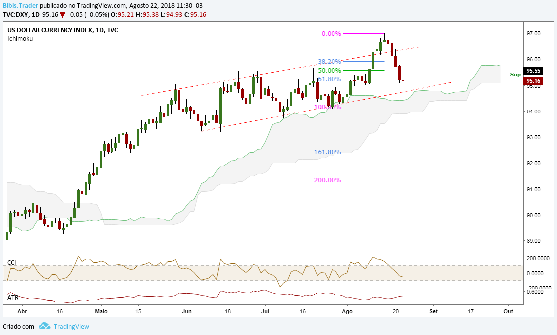Open the Bibis.Trader author link
557x335 pixels.
[20, 5]
